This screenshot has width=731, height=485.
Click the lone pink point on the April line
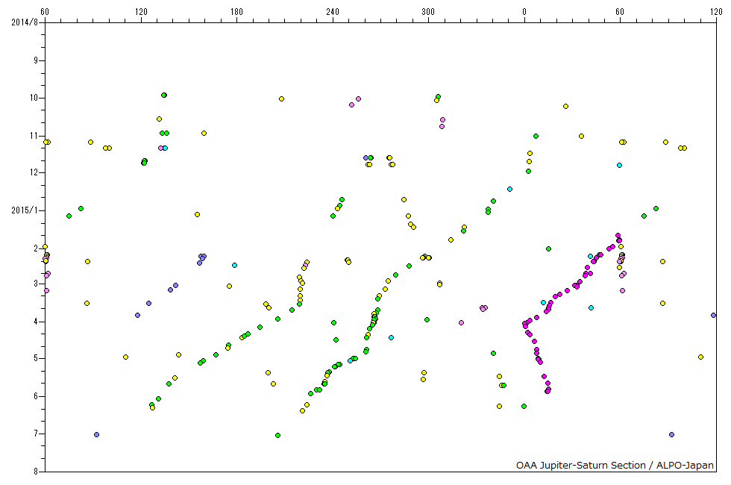[x=461, y=322]
